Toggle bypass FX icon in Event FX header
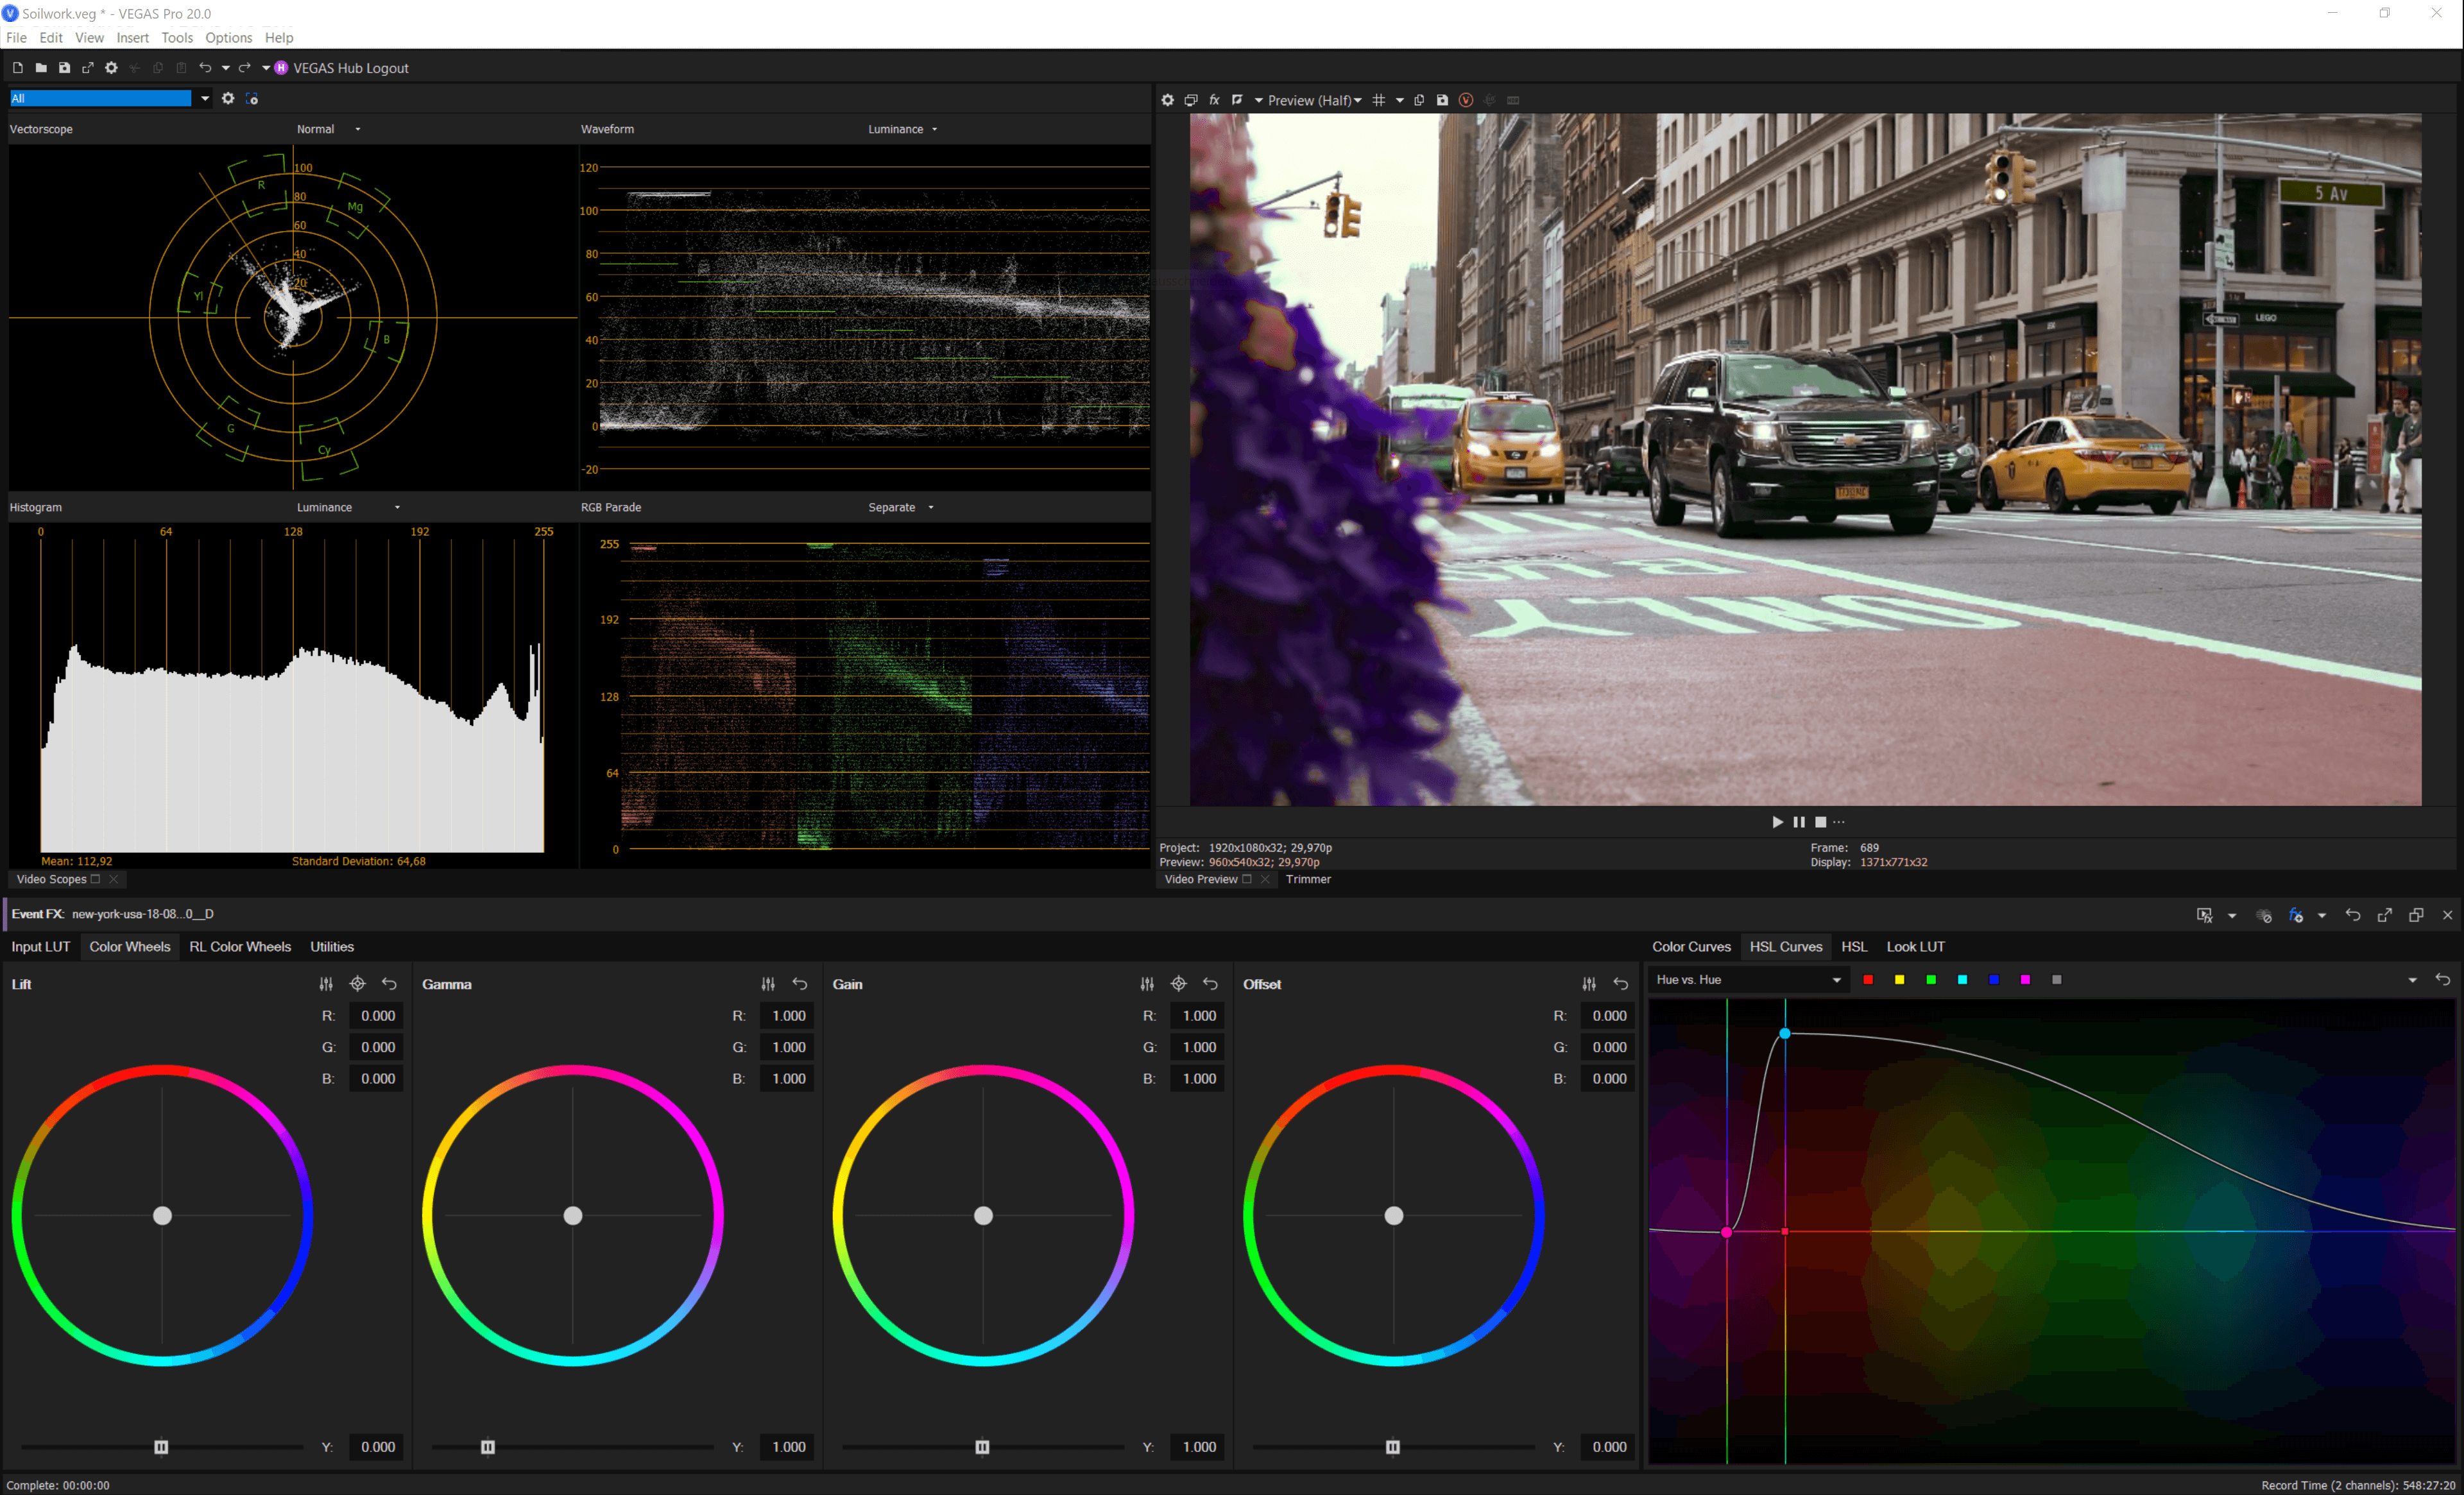 [x=2265, y=915]
